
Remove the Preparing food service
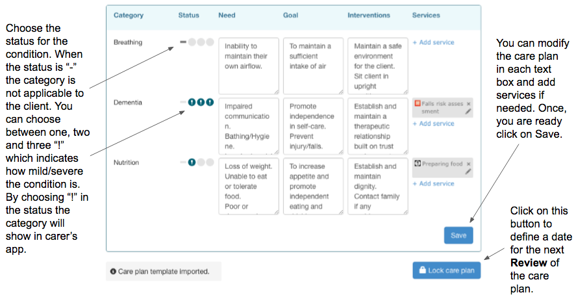(469, 164)
